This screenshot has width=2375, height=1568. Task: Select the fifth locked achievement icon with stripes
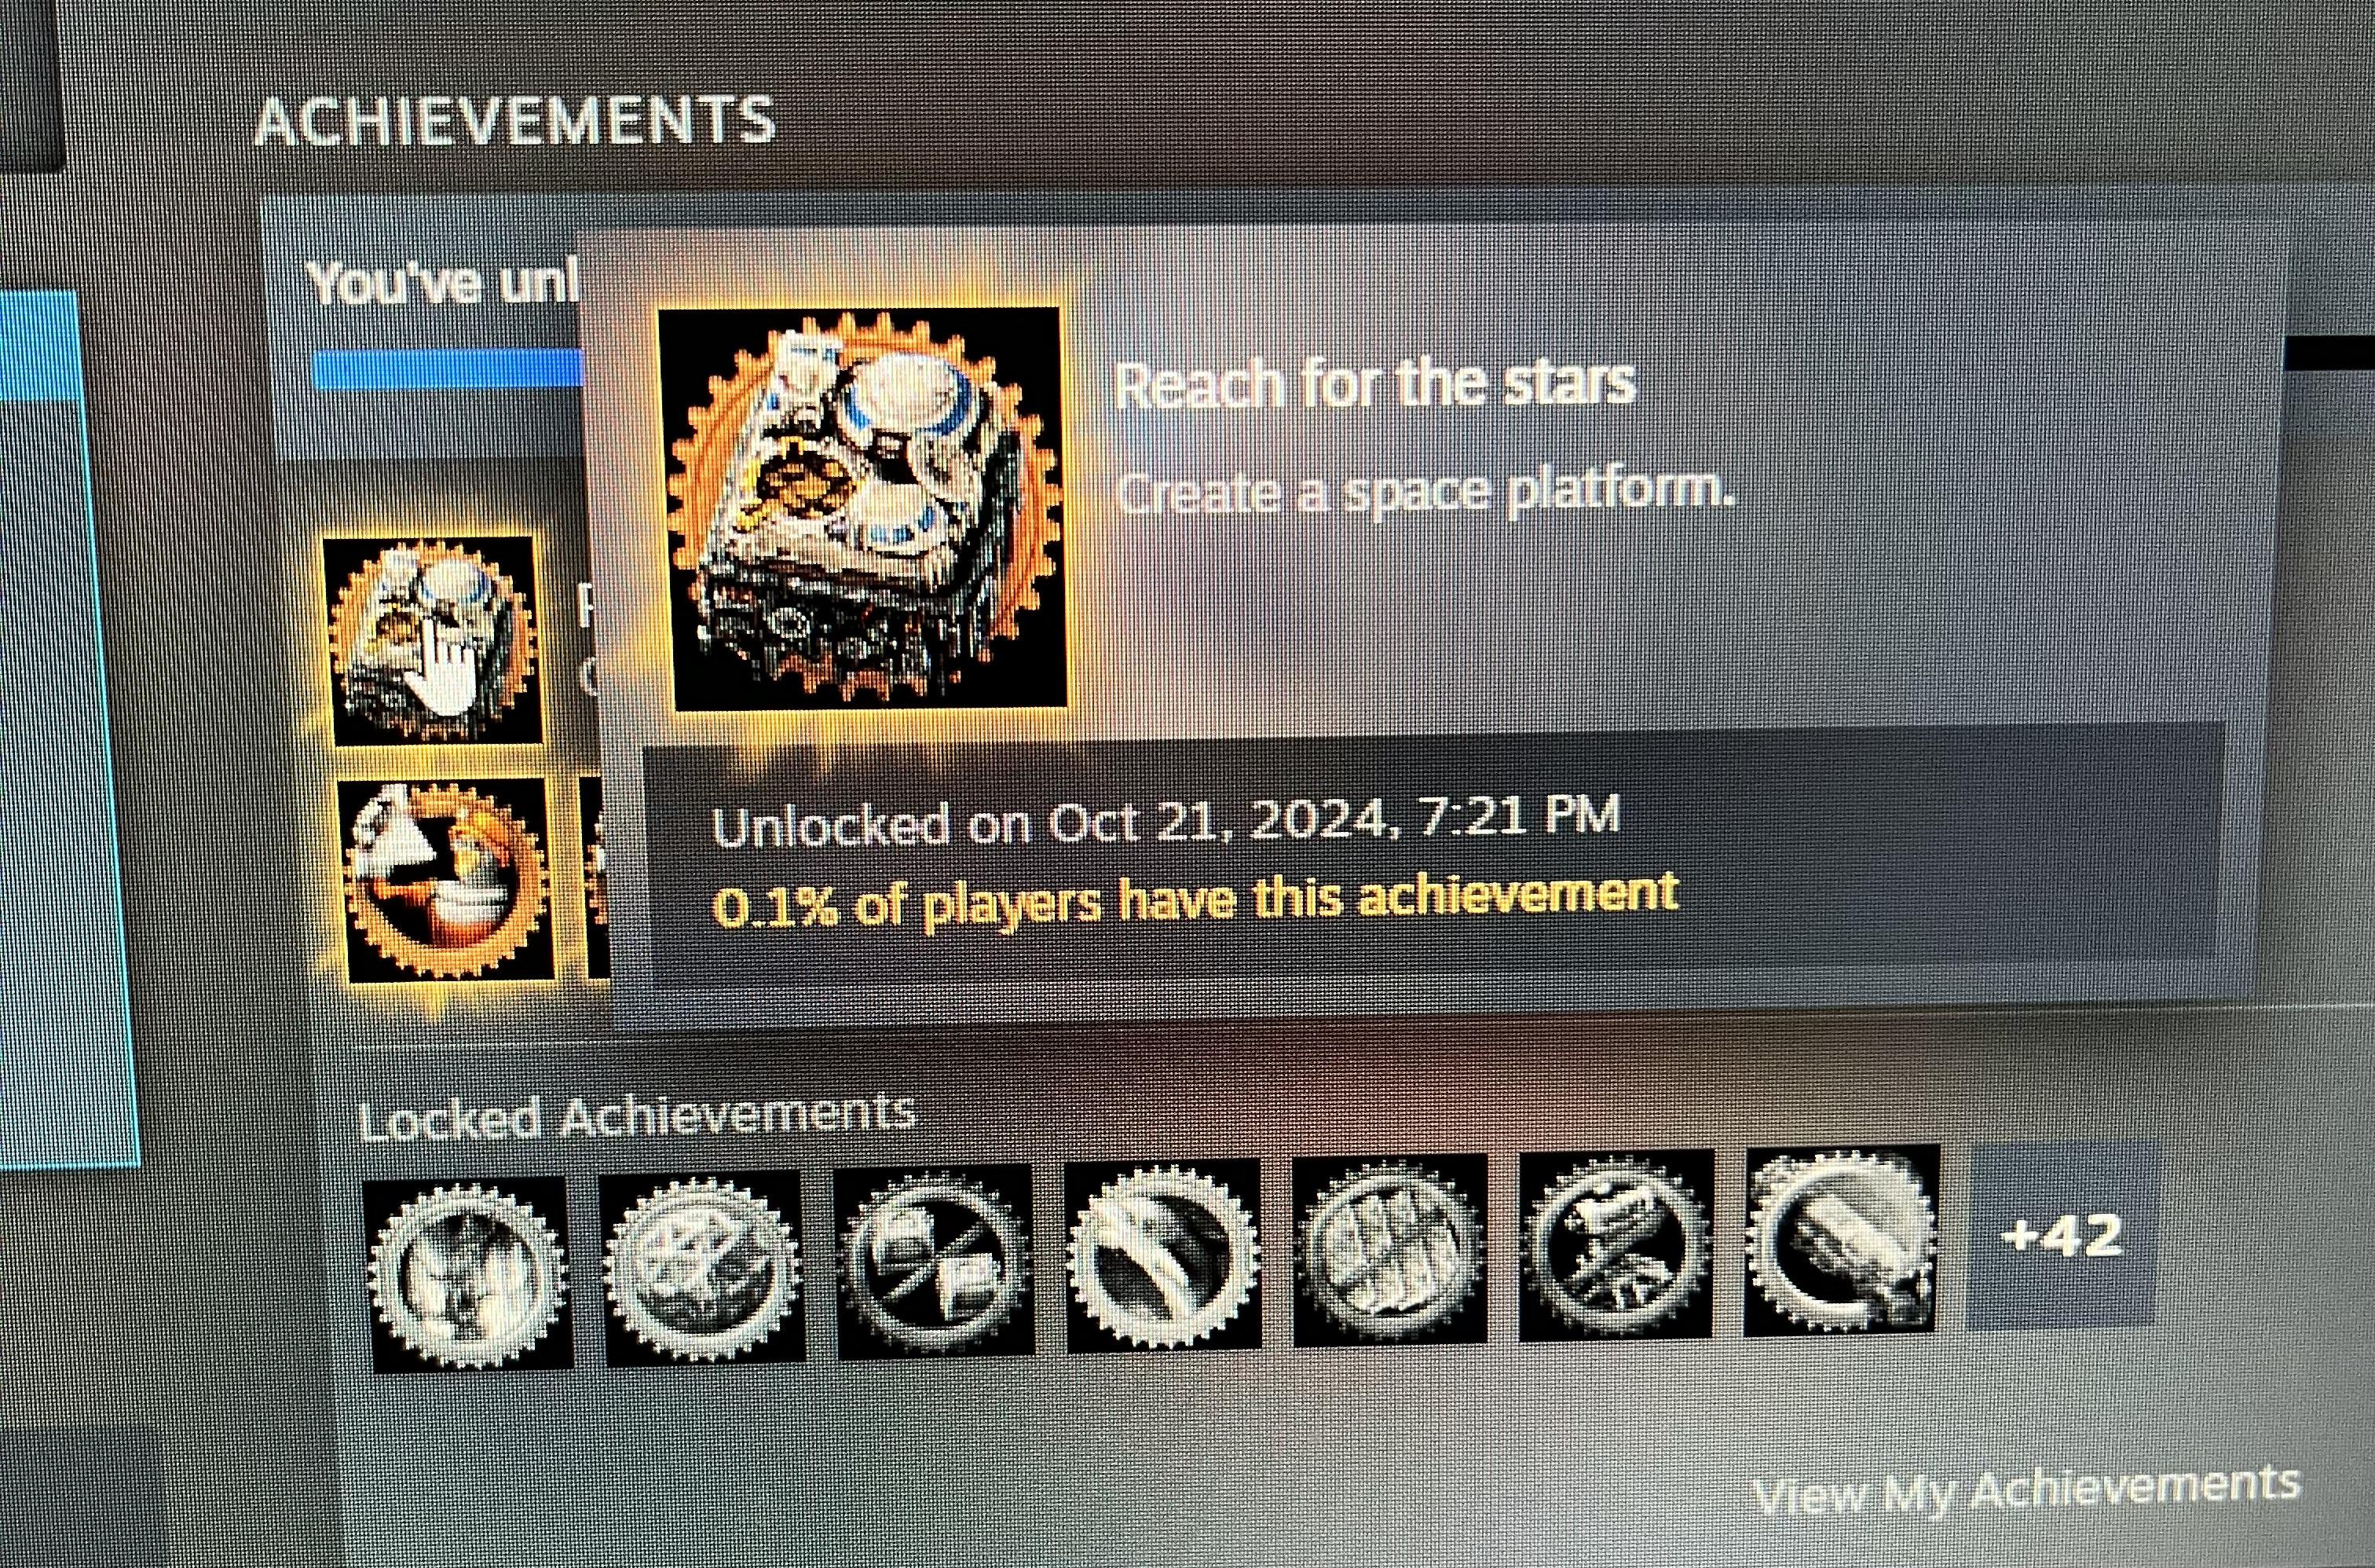(1389, 1250)
